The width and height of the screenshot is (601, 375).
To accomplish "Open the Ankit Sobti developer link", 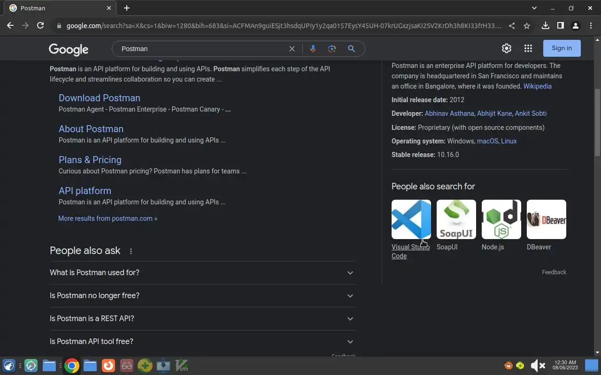I will pos(531,113).
